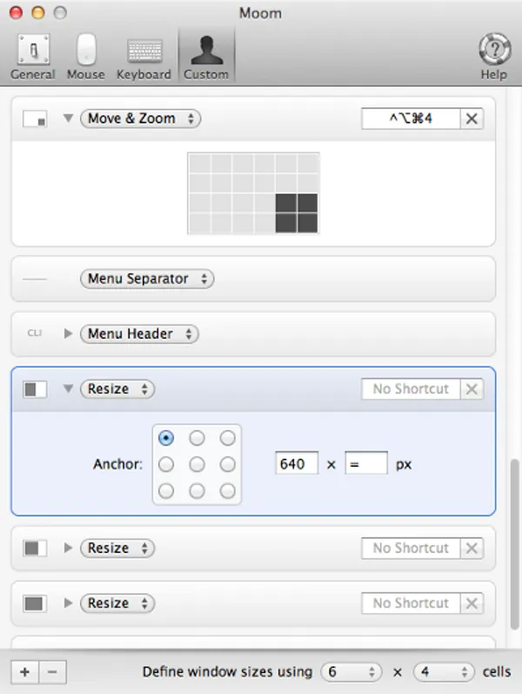Viewport: 522px width, 694px height.
Task: Open the Menu Separator action dropdown
Action: point(147,279)
